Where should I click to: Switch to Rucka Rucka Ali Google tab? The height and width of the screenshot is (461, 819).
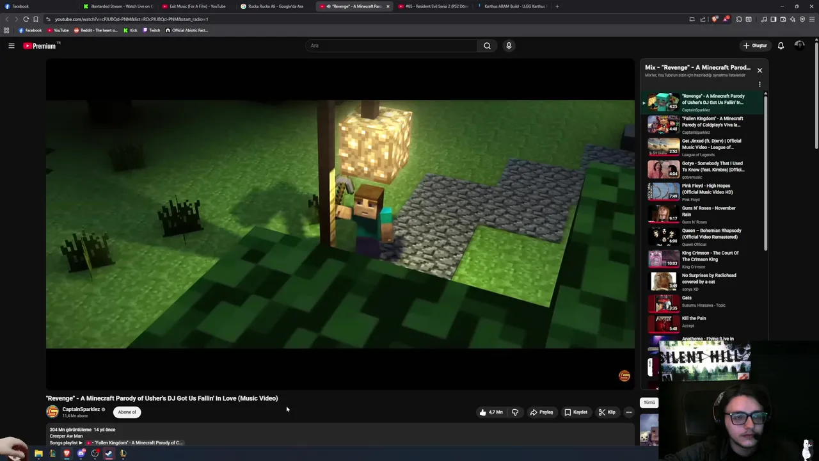pyautogui.click(x=275, y=6)
